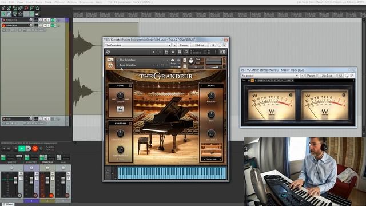Arm record on GRANDEUR track panel
Viewport: 366px width, 206px height.
tap(3, 25)
